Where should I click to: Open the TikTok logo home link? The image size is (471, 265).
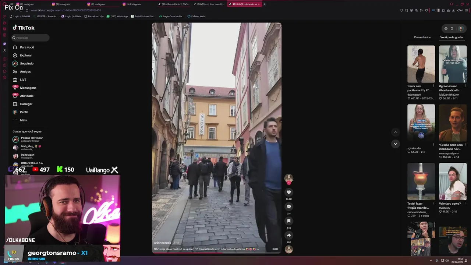(24, 28)
